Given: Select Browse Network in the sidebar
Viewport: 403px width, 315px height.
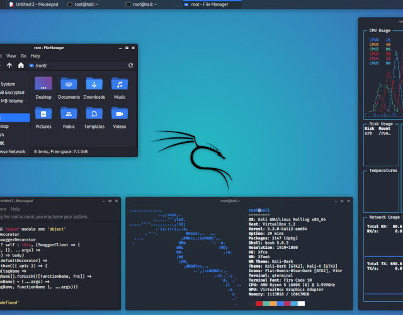Looking at the screenshot, I should coord(14,151).
